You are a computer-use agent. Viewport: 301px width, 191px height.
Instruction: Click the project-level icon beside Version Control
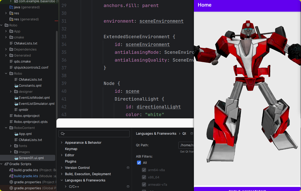(128, 168)
